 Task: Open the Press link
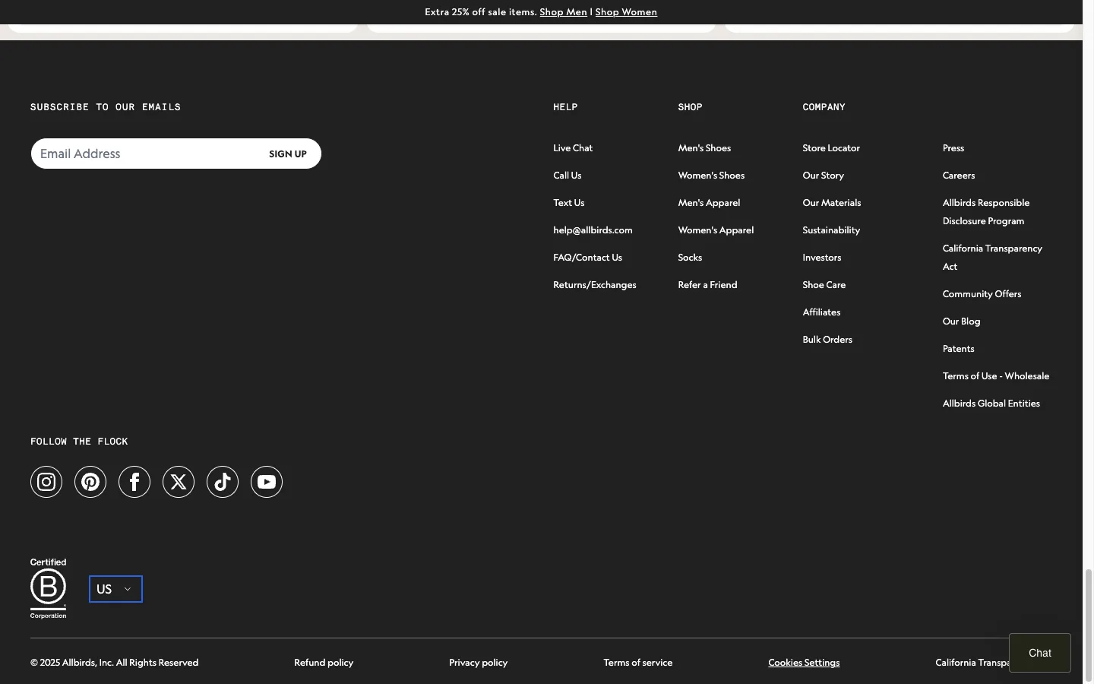coord(953,148)
